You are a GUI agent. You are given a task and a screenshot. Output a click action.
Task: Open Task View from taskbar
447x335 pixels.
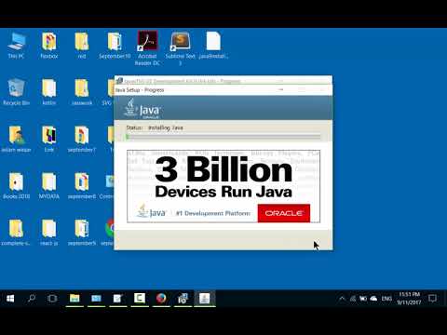(x=52, y=299)
